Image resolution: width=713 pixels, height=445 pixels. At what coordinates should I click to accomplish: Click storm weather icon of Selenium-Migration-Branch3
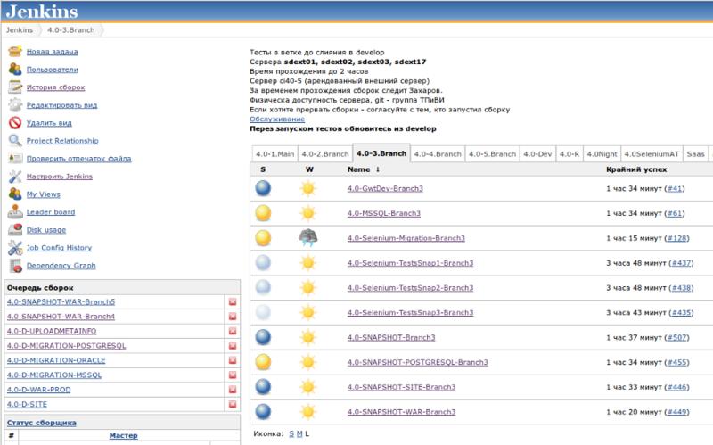pos(307,237)
